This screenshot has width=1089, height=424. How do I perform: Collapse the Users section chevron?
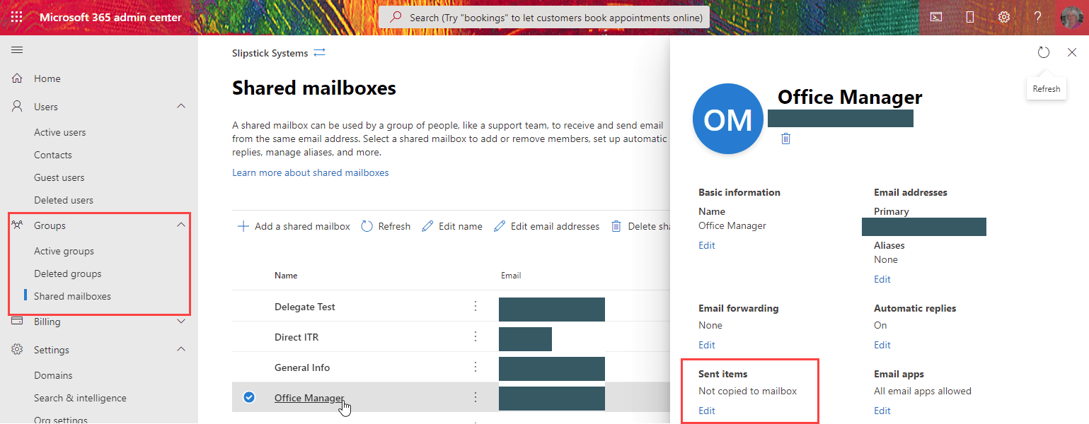coord(181,107)
